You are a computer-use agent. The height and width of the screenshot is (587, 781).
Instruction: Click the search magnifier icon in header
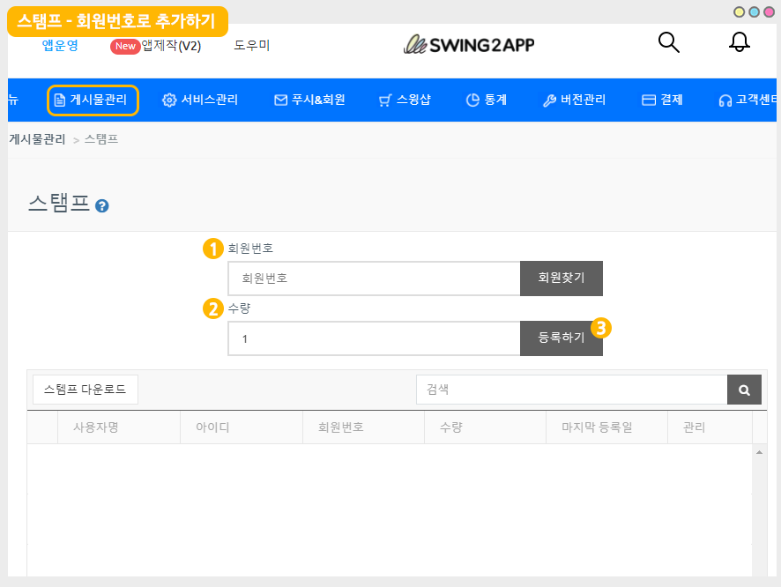pos(669,42)
